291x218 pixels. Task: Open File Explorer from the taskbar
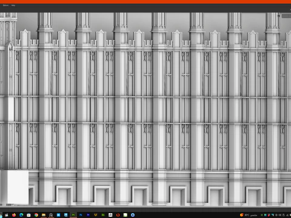[x=44, y=215]
